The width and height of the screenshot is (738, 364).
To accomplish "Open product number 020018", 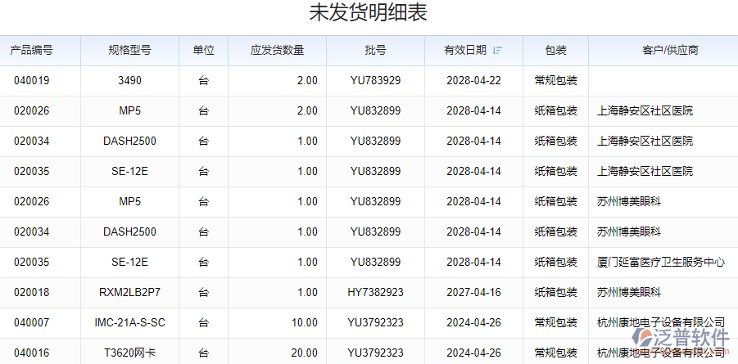I will (x=31, y=293).
